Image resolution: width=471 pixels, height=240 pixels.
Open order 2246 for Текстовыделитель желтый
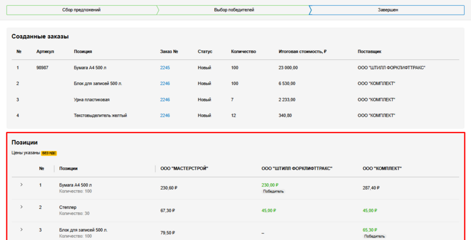(165, 115)
